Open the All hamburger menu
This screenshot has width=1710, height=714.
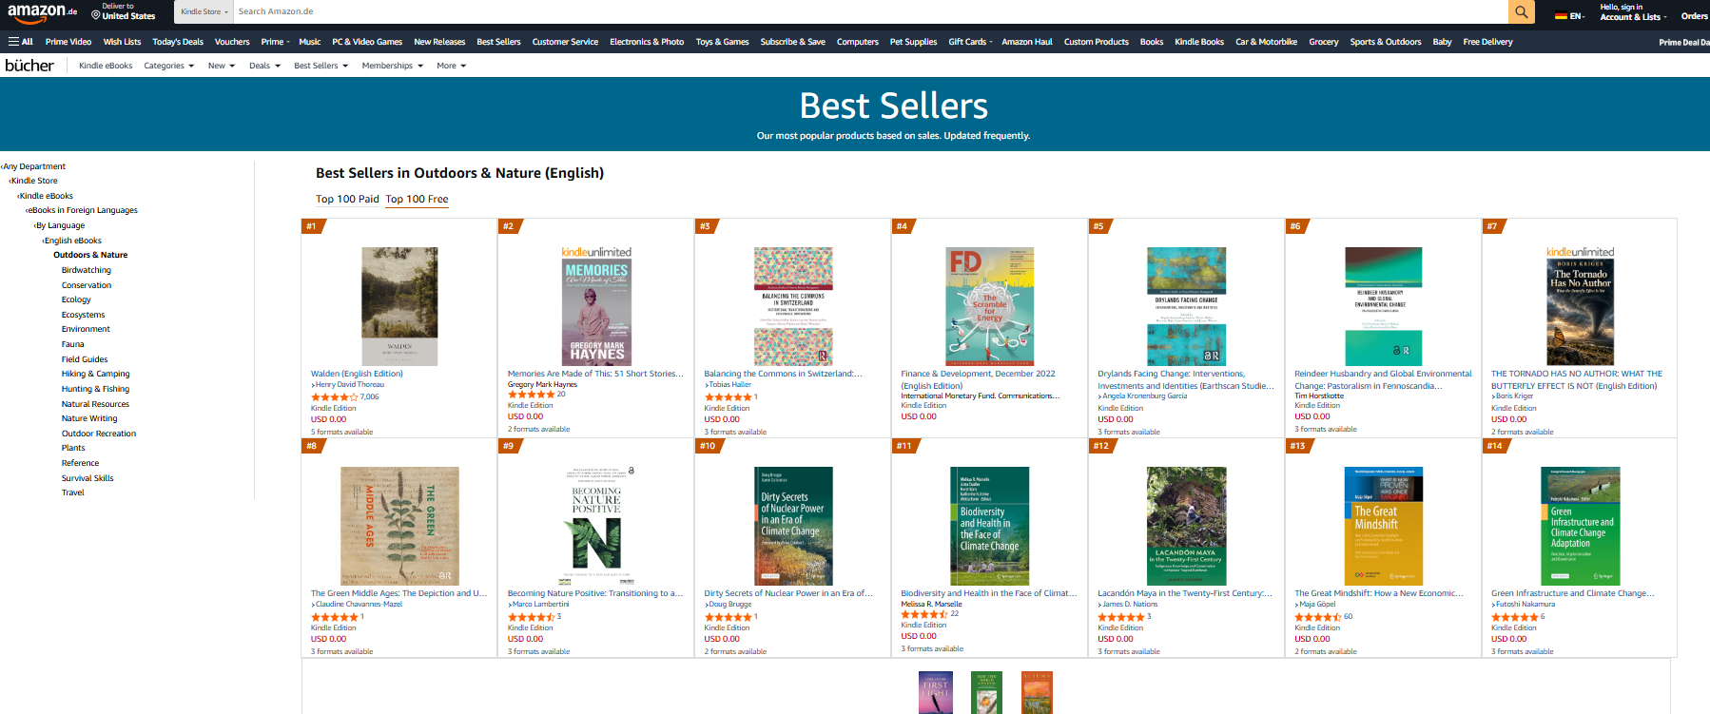[x=21, y=42]
